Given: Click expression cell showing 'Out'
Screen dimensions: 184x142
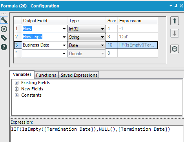Looking at the screenshot, I should 138,37.
